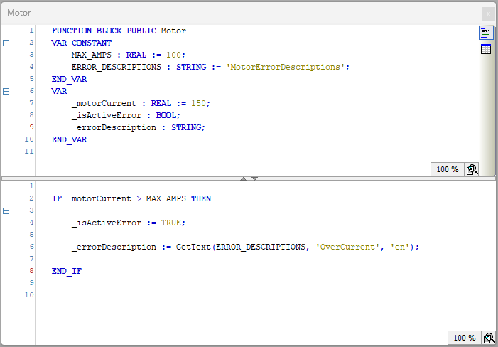Open the 100 % zoom dropdown in implementation pane
The width and height of the screenshot is (498, 347).
click(x=465, y=338)
